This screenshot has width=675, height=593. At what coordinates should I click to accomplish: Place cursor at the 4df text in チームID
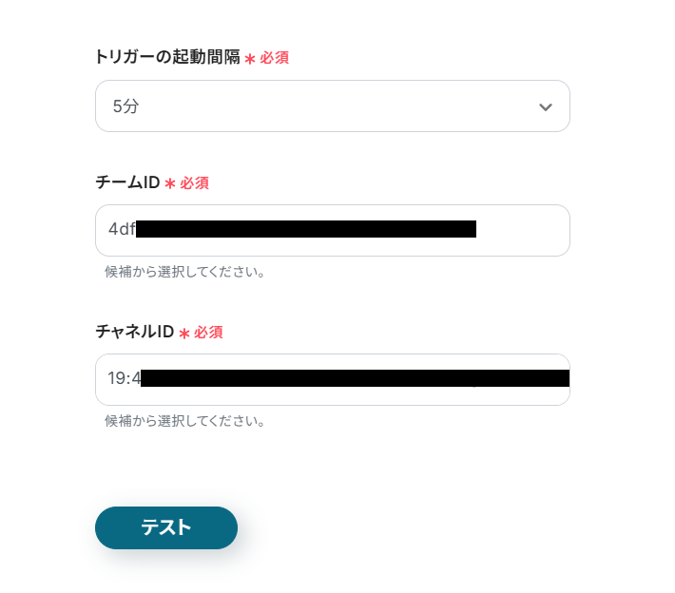[x=122, y=229]
